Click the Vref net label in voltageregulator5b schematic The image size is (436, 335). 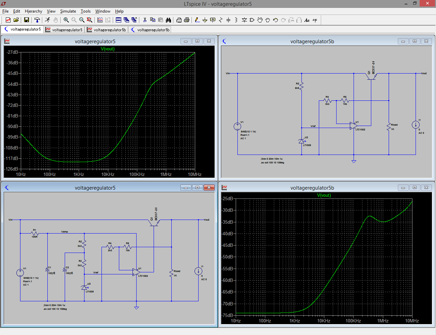click(313, 126)
